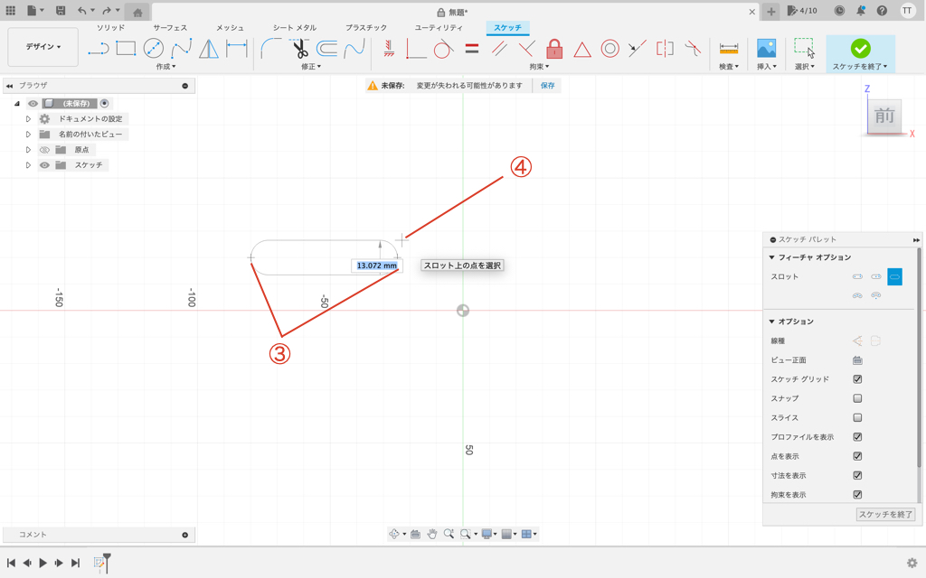
Task: Switch to the サーフェス tab
Action: [x=170, y=28]
